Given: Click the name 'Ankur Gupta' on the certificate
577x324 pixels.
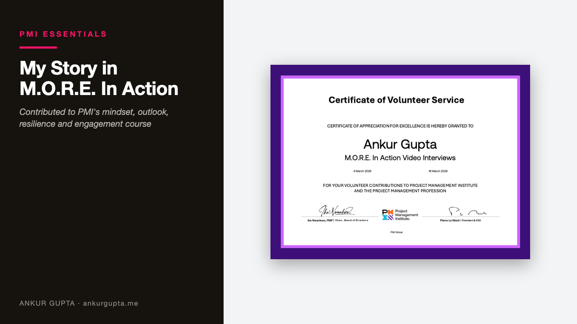Looking at the screenshot, I should [400, 144].
